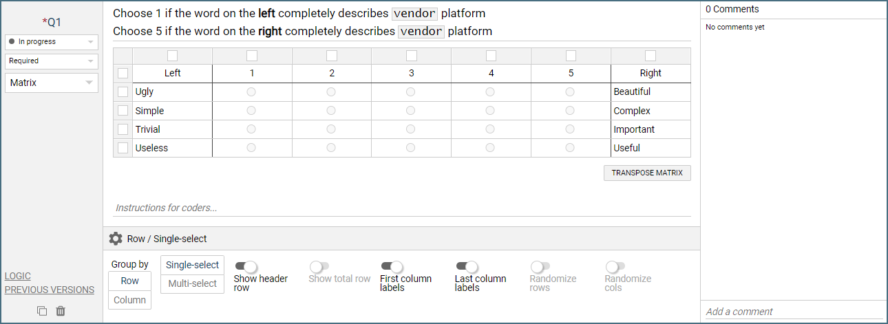Tick the Useless row checkbox
The height and width of the screenshot is (324, 888).
[123, 148]
